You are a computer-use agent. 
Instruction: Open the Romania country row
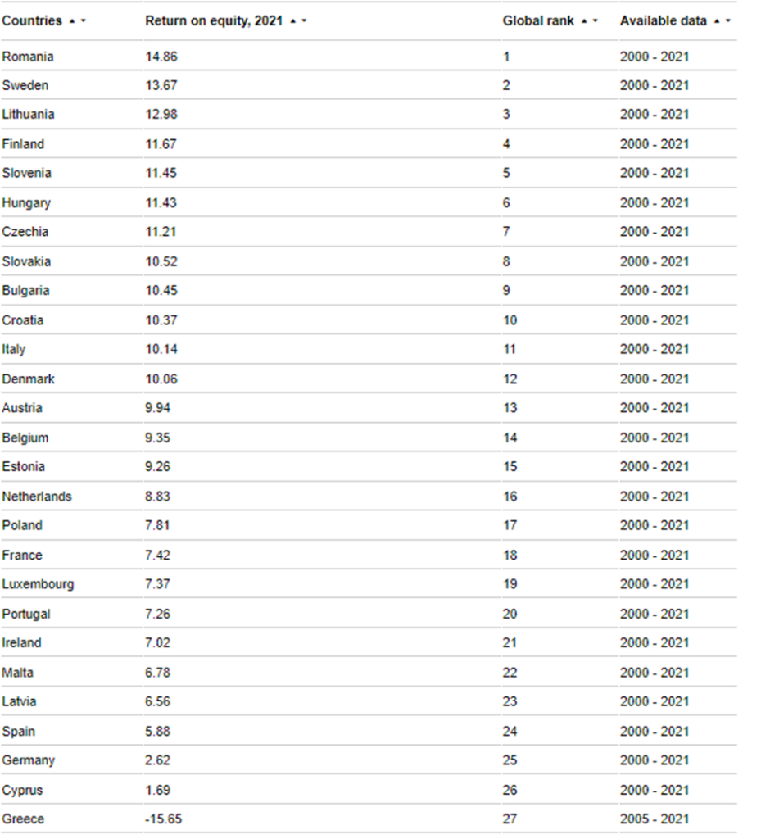(28, 57)
